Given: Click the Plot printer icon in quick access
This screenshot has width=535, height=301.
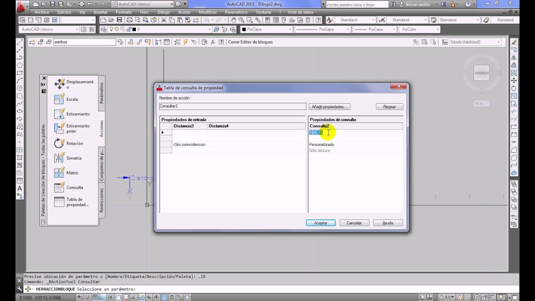Looking at the screenshot, I should pos(82,4).
